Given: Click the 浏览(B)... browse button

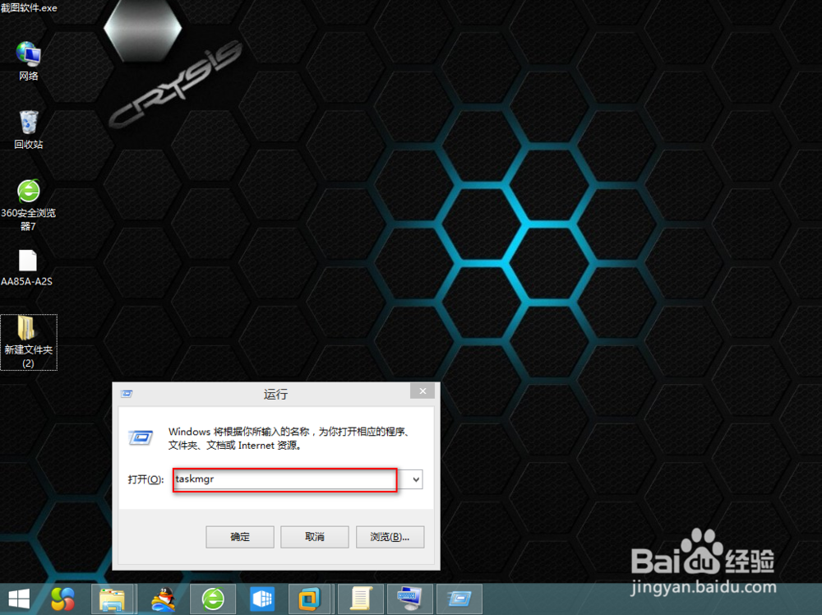Looking at the screenshot, I should (390, 537).
